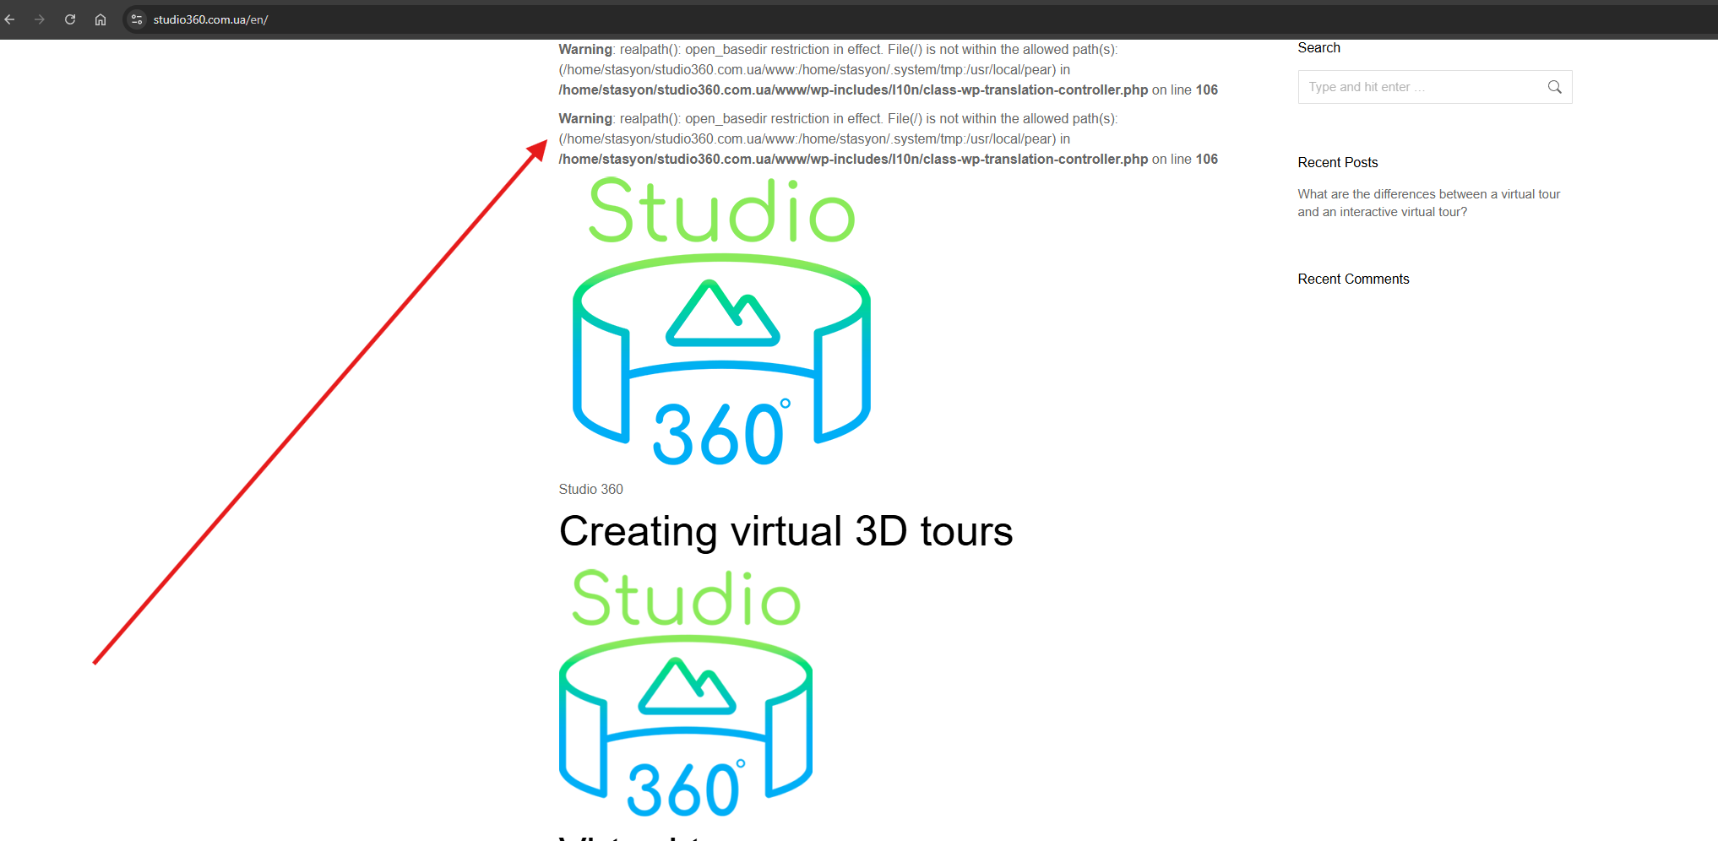
Task: Click the 'Search' sidebar heading
Action: pos(1318,48)
